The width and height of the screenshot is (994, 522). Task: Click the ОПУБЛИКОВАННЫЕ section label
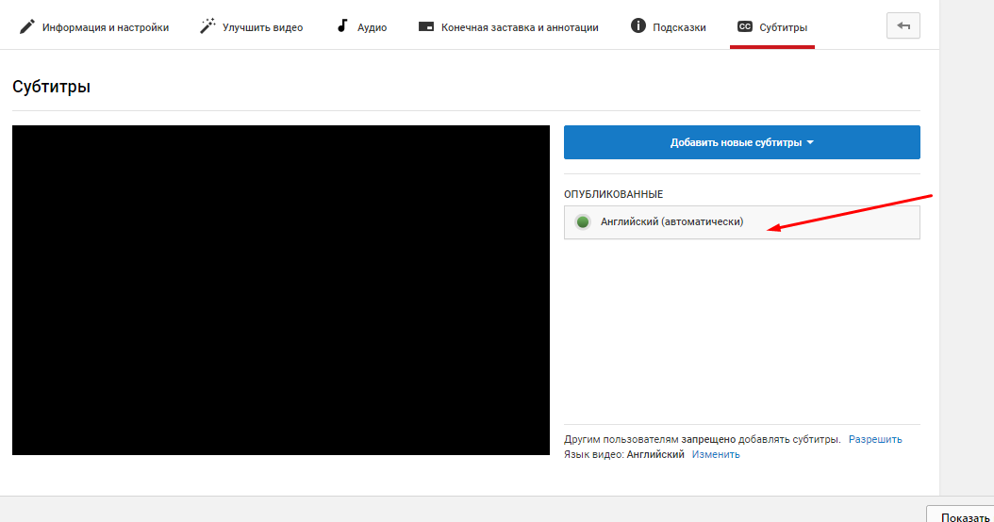pos(613,194)
